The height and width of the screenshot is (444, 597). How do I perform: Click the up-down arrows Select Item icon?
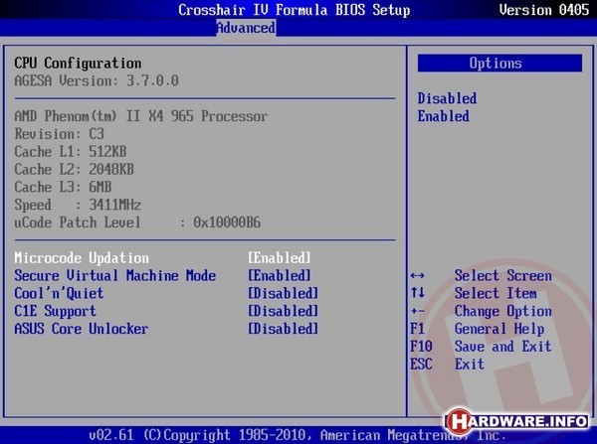click(418, 293)
